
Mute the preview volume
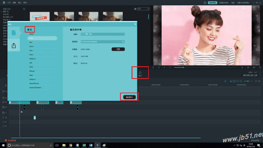(254, 67)
